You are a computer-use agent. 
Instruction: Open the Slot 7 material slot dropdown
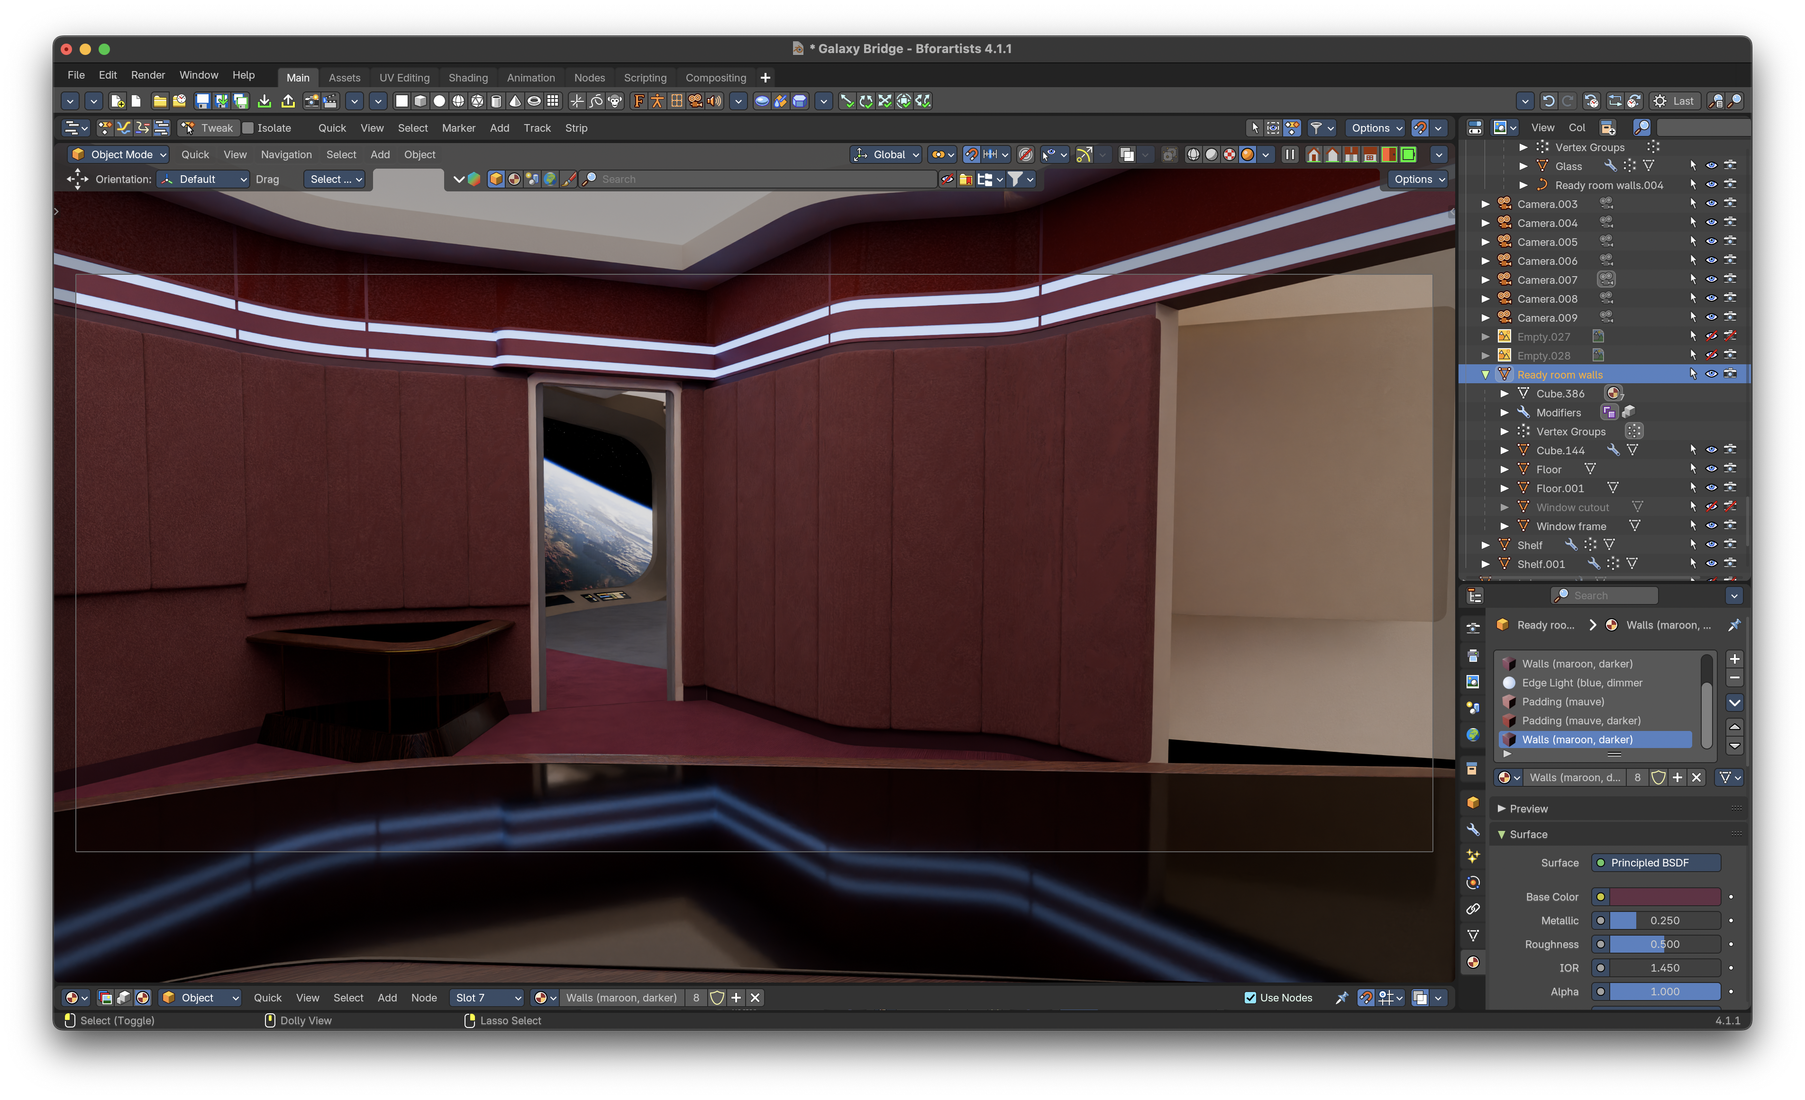487,998
